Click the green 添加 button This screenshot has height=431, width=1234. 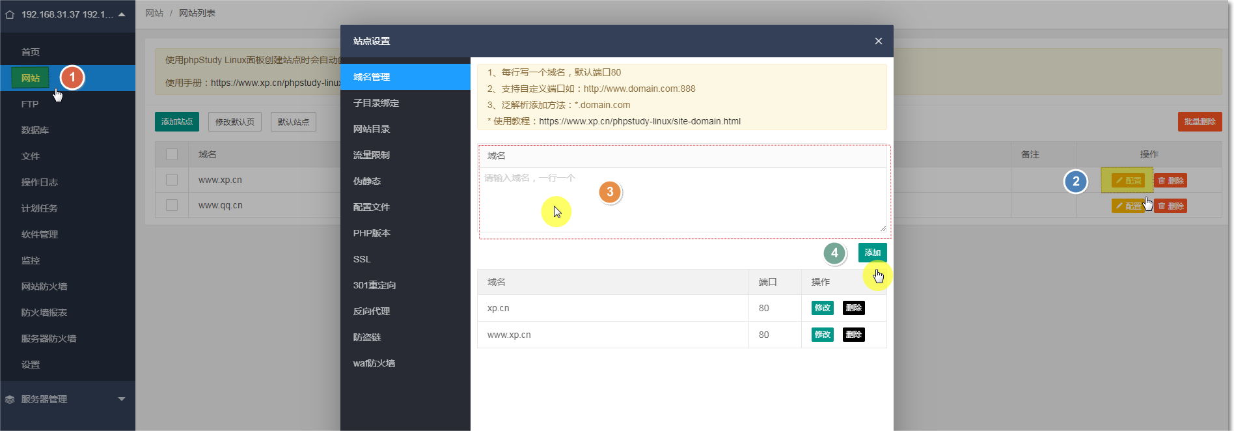[872, 253]
